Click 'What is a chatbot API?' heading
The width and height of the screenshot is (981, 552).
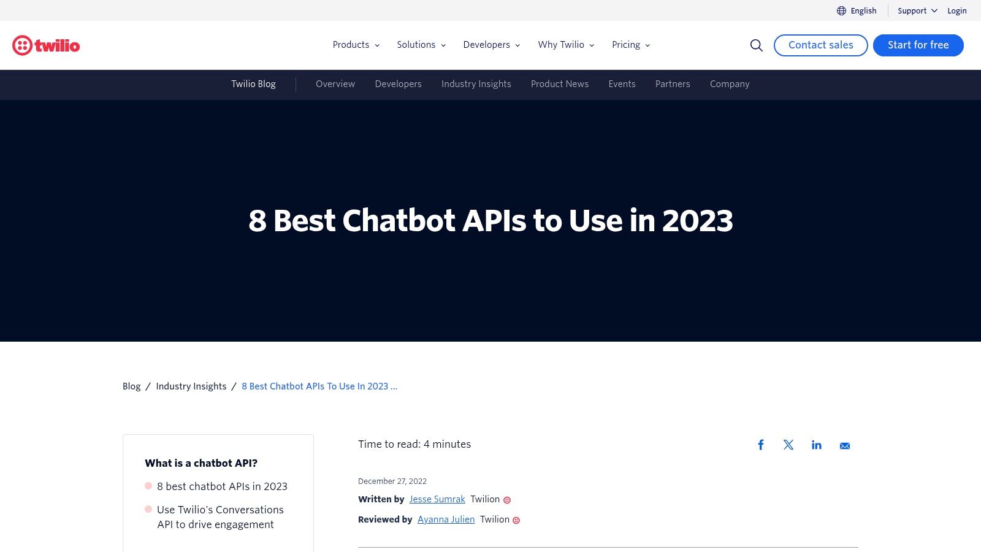pyautogui.click(x=201, y=463)
